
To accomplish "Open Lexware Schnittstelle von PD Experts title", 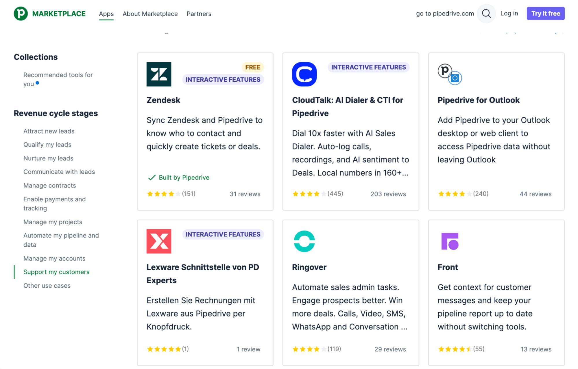I will (x=202, y=274).
